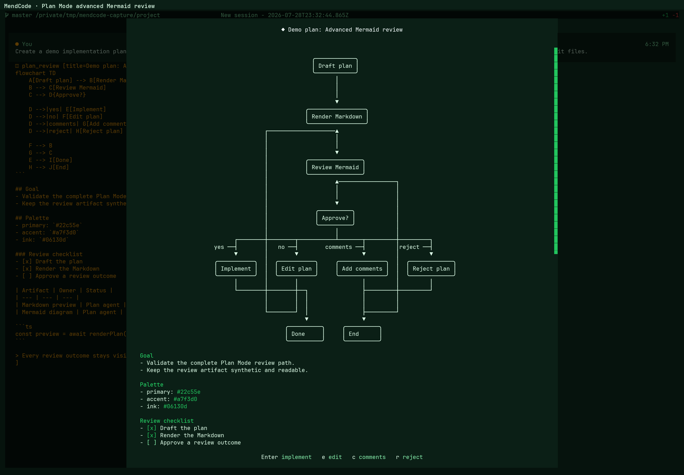Click the primary color value #22c55e
Viewport: 684px width, 475px height.
[x=189, y=392]
